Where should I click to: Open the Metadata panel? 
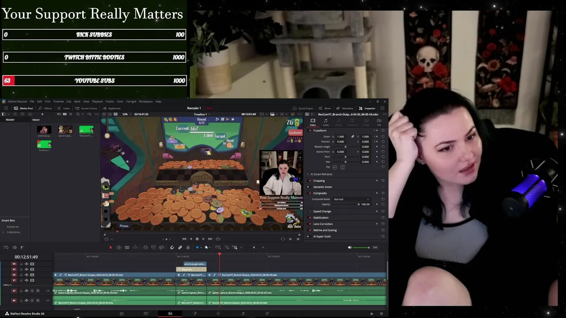pos(345,108)
